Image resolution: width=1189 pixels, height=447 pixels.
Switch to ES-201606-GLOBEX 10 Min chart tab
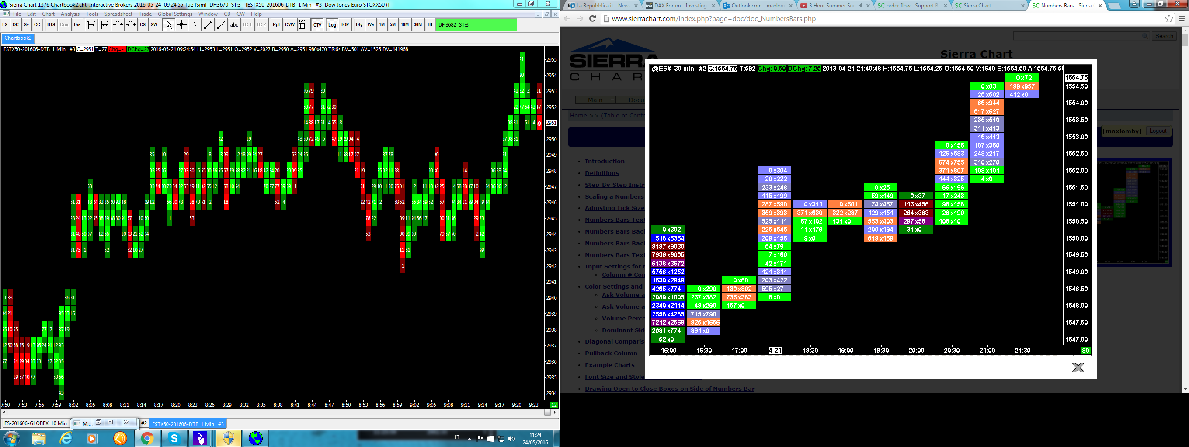(x=35, y=423)
